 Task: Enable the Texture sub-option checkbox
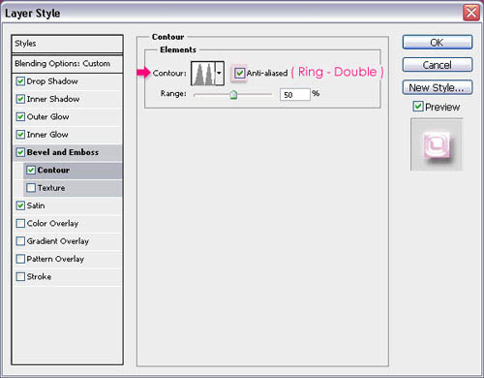(x=31, y=188)
